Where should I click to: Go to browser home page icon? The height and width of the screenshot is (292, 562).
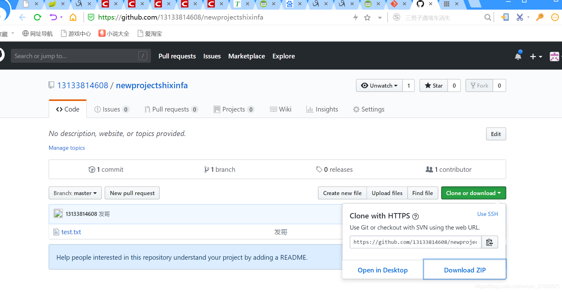[x=73, y=17]
